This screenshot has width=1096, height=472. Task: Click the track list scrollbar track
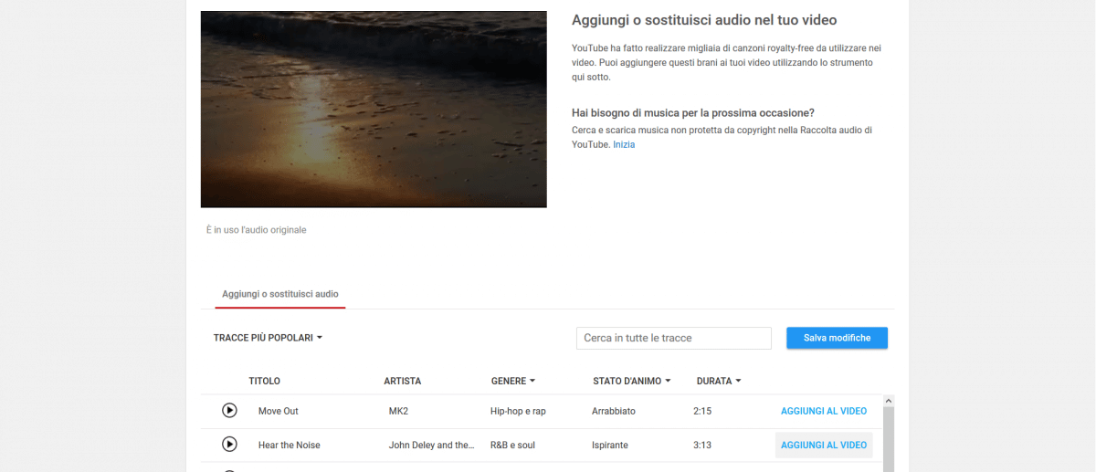889,438
